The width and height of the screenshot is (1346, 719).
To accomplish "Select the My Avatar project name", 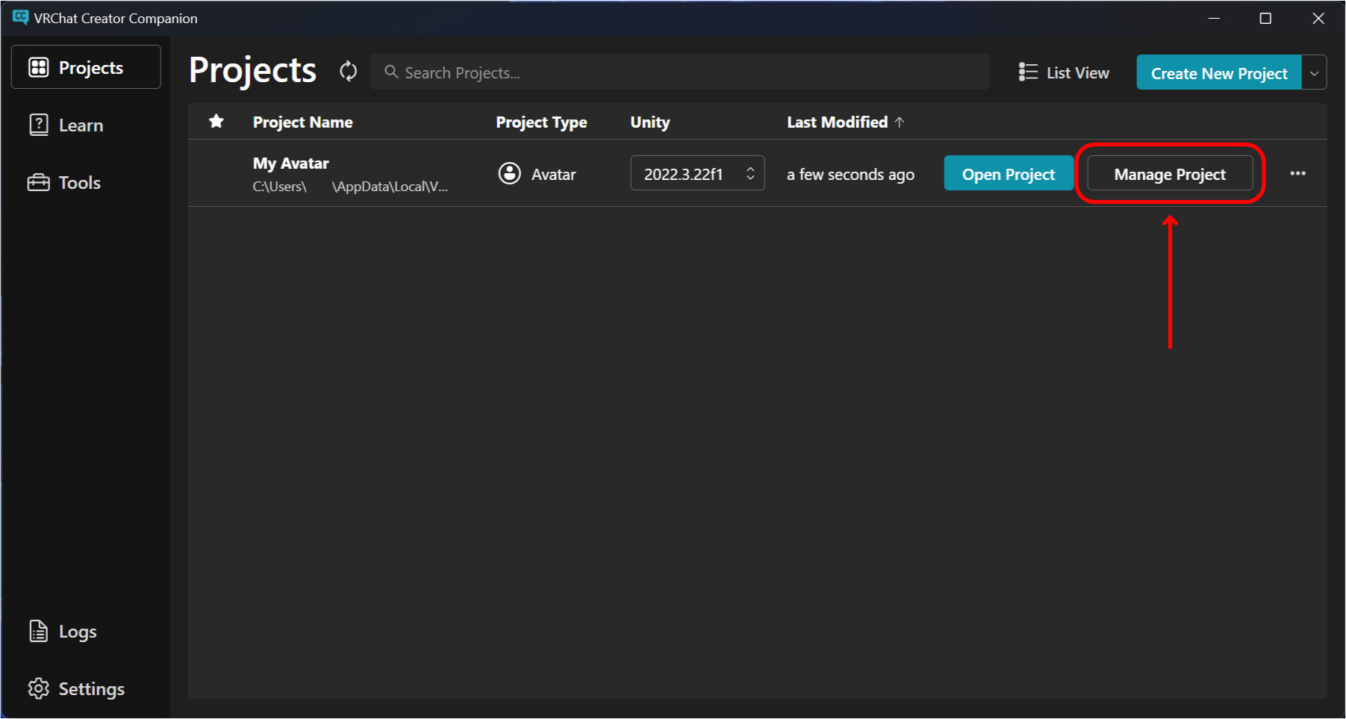I will click(x=291, y=164).
